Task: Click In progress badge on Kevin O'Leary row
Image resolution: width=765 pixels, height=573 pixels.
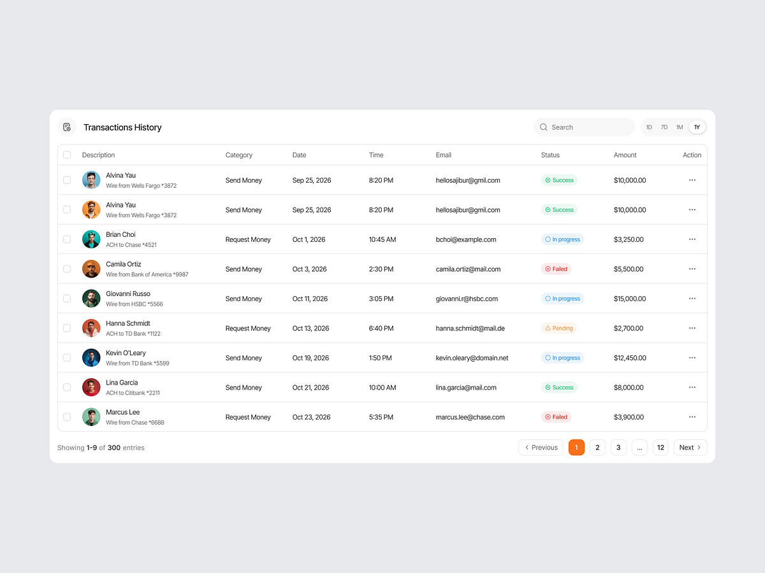Action: pyautogui.click(x=562, y=358)
